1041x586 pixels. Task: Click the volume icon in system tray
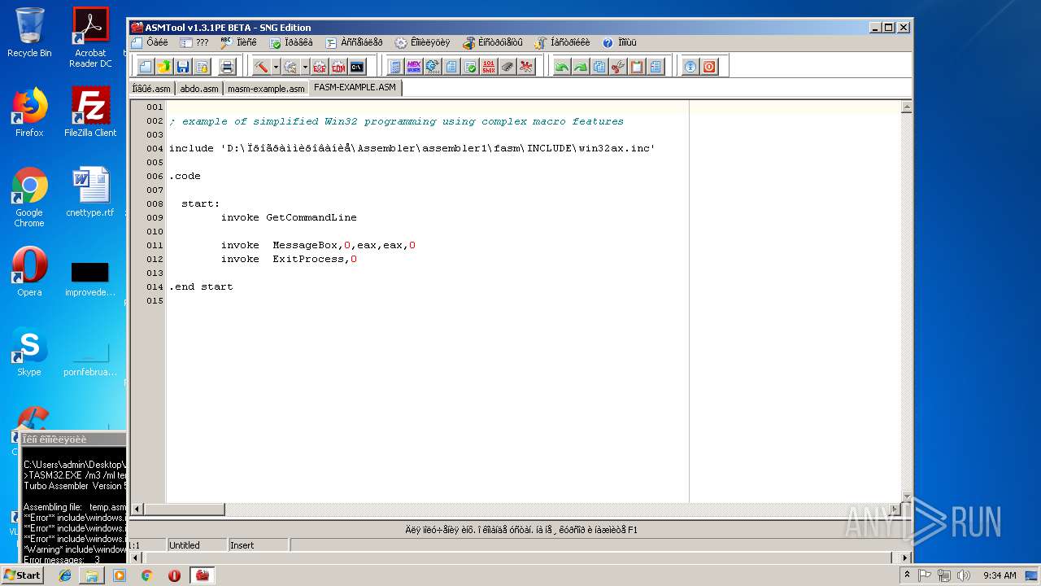pyautogui.click(x=964, y=575)
